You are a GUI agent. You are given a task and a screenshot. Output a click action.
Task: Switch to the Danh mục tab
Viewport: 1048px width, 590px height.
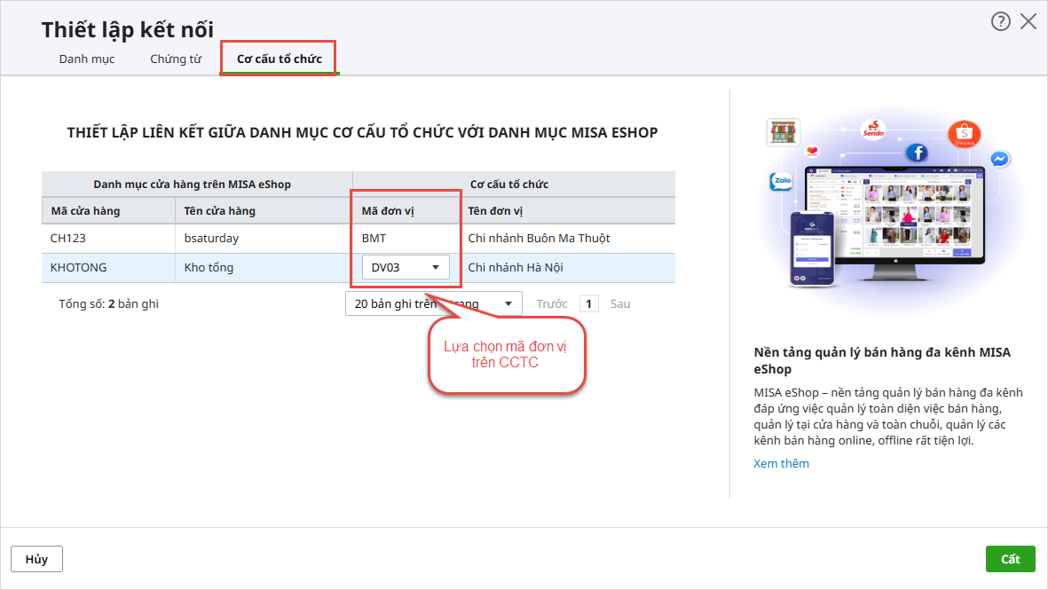(87, 59)
